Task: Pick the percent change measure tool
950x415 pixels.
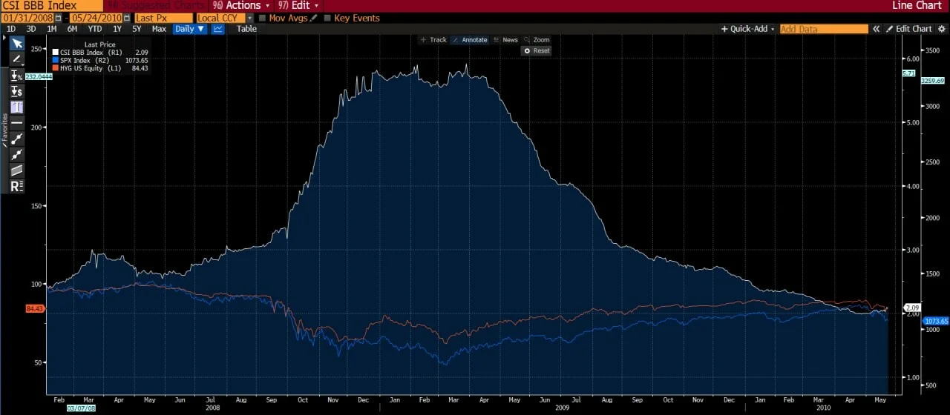Action: [16, 76]
